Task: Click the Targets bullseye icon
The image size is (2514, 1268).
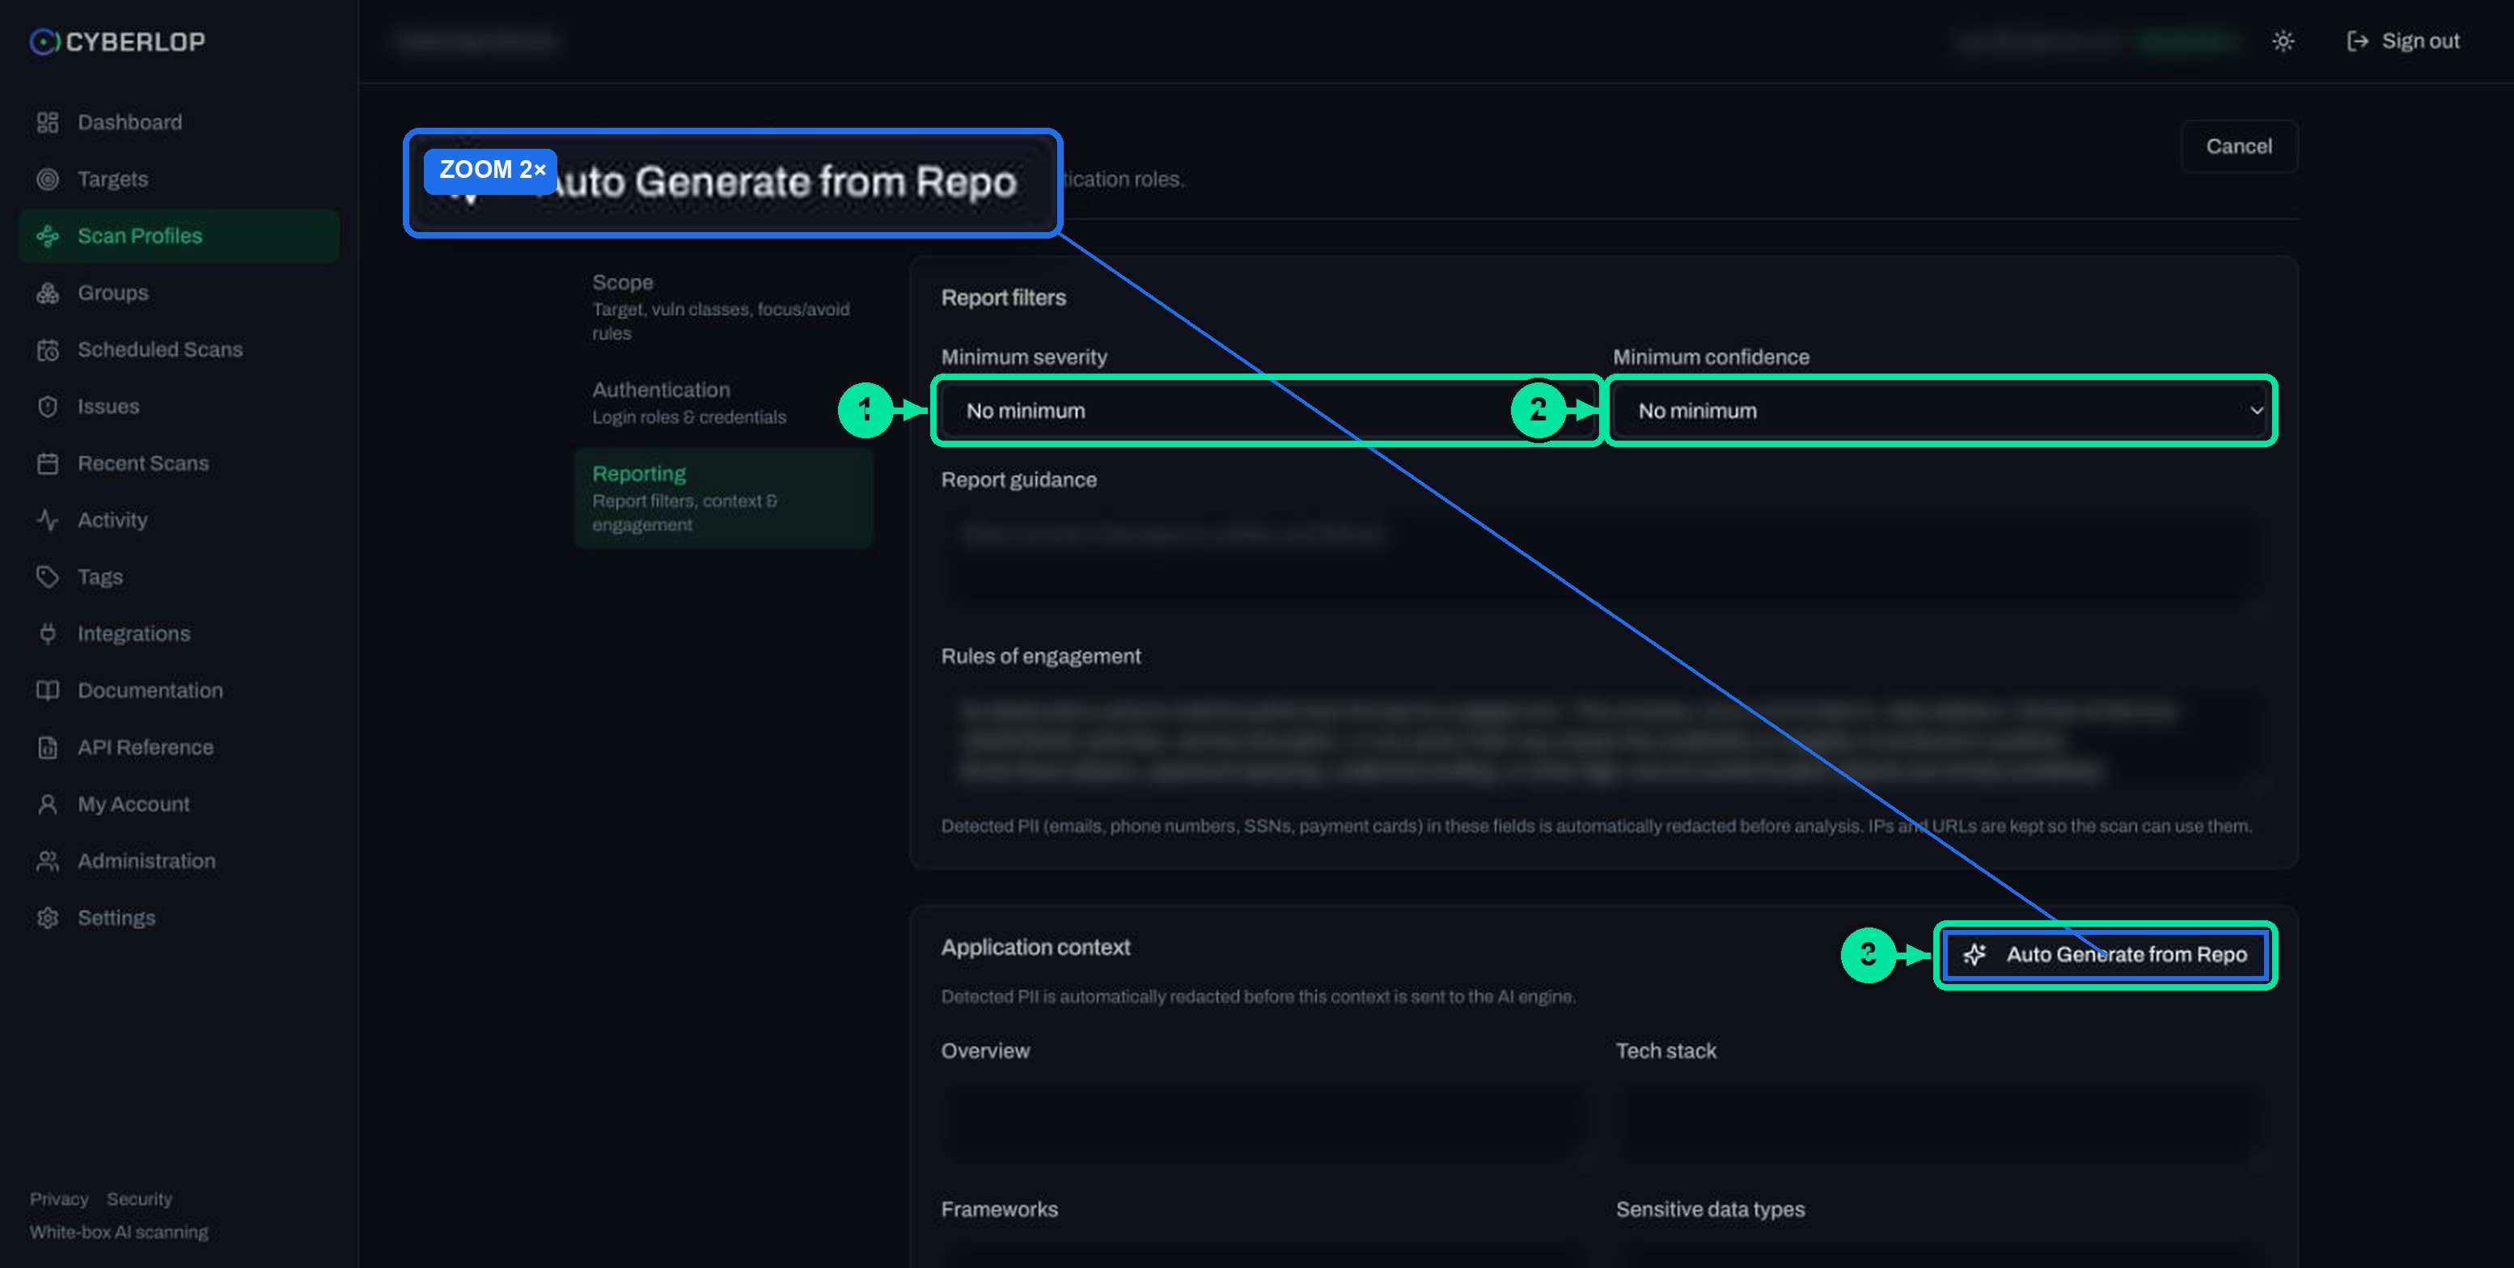Action: pyautogui.click(x=48, y=179)
